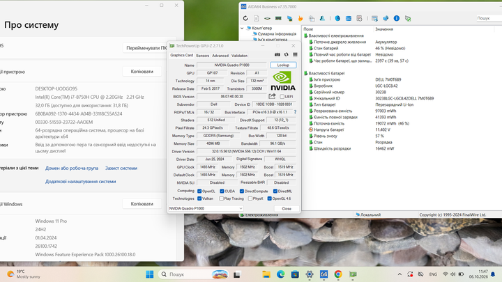502x282 pixels.
Task: Toggle the CUDA checkbox
Action: (x=222, y=191)
